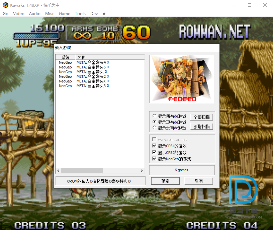Open the Audio menu
Screen dimensions: 273x230
tap(35, 14)
